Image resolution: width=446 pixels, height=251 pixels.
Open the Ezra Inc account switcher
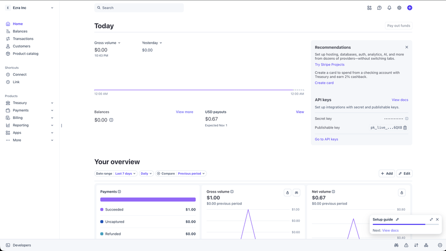pos(30,8)
